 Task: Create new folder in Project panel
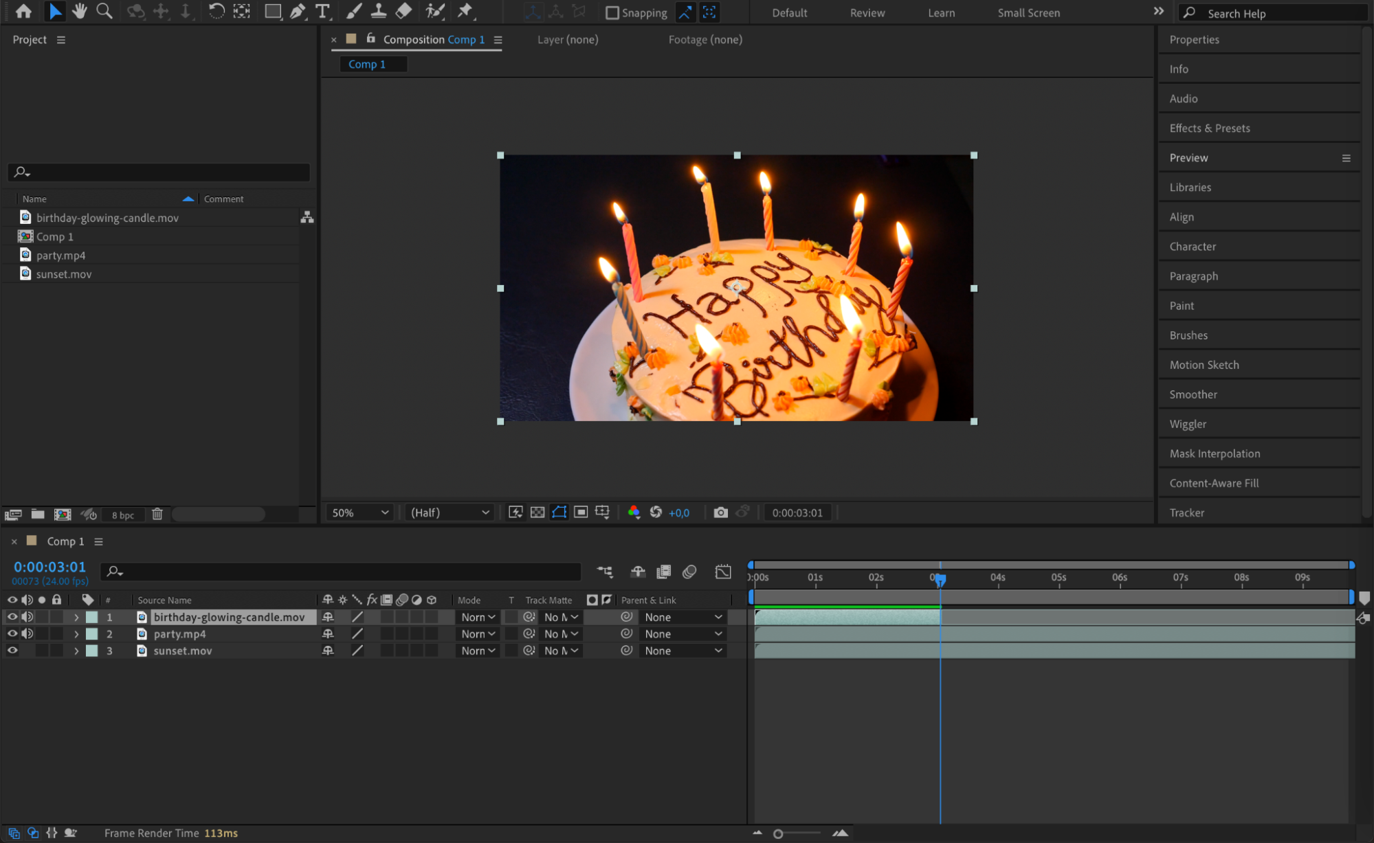coord(38,514)
